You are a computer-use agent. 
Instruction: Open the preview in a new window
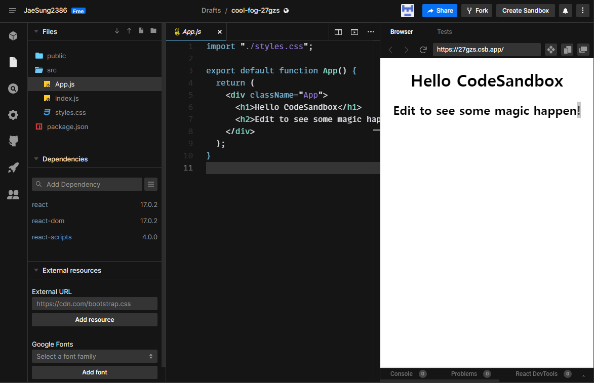(583, 49)
